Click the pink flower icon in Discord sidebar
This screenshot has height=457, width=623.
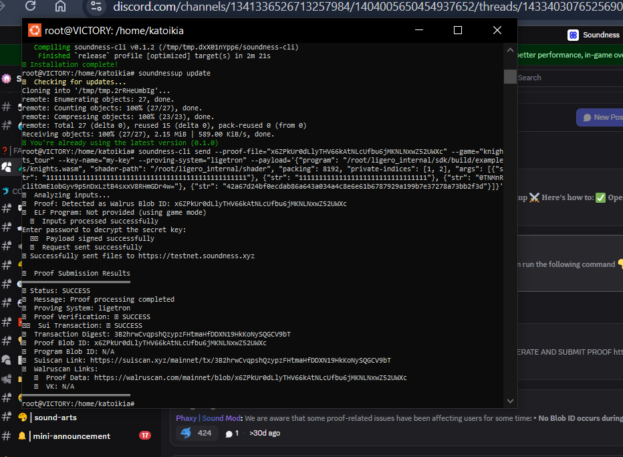pyautogui.click(x=7, y=79)
